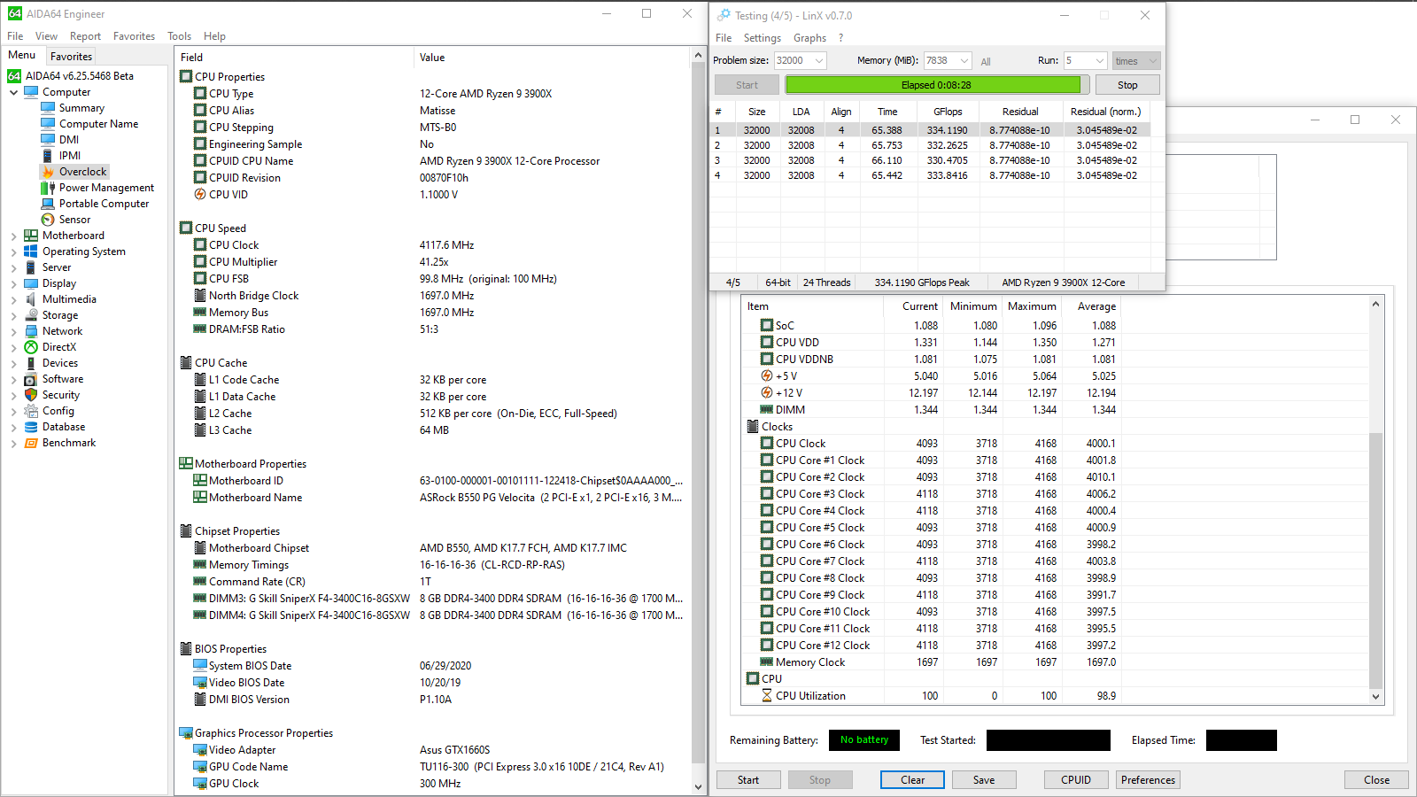Expand the Motherboard tree node

click(x=14, y=236)
